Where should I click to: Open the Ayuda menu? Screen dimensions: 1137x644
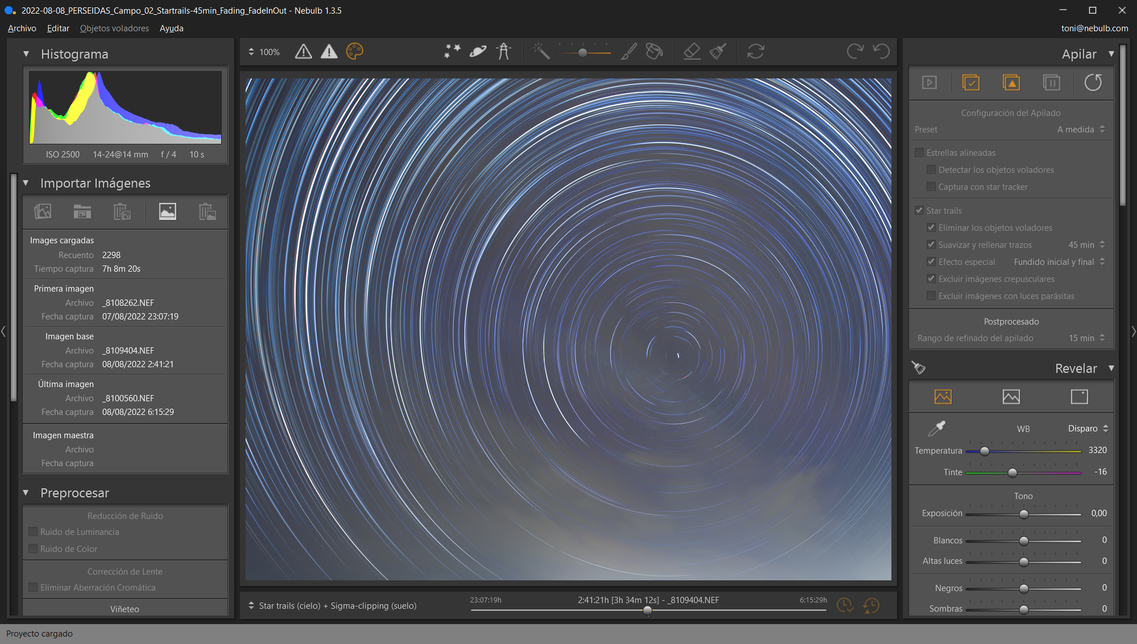171,28
